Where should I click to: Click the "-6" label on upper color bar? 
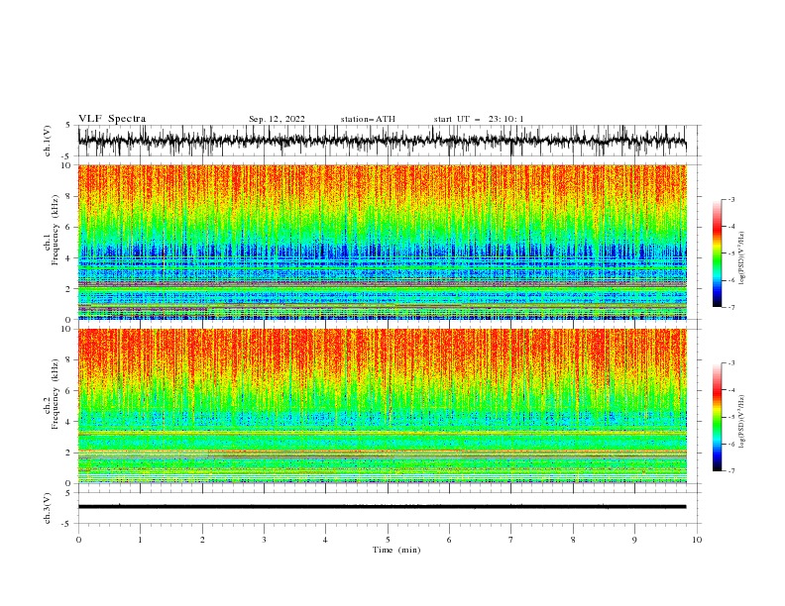click(x=731, y=280)
